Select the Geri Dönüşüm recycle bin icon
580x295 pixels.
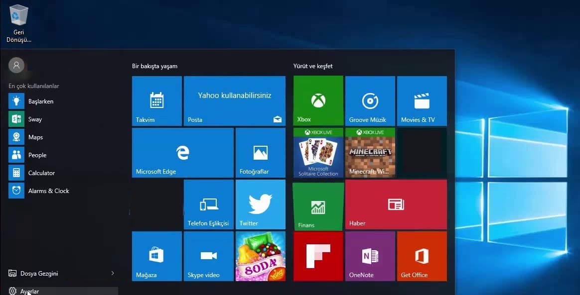tap(18, 23)
